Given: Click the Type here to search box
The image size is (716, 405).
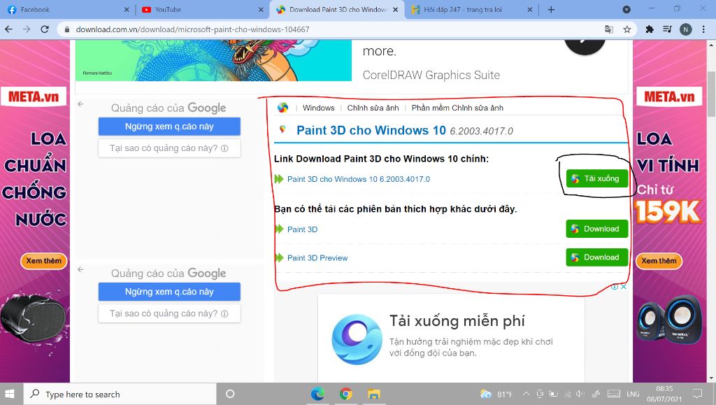Looking at the screenshot, I should point(120,394).
